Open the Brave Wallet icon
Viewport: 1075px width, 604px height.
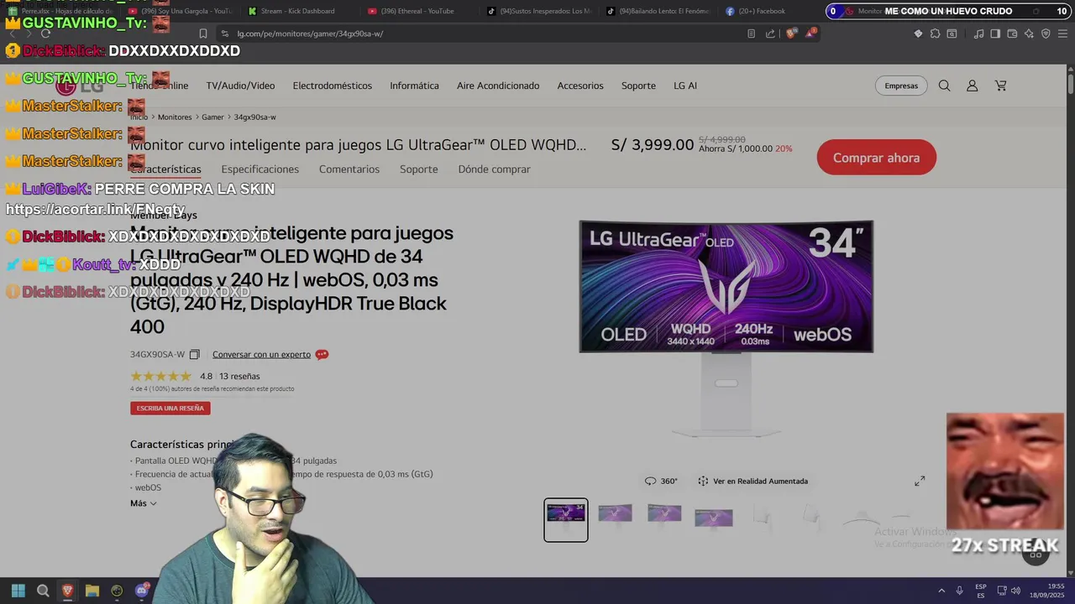(x=1012, y=34)
